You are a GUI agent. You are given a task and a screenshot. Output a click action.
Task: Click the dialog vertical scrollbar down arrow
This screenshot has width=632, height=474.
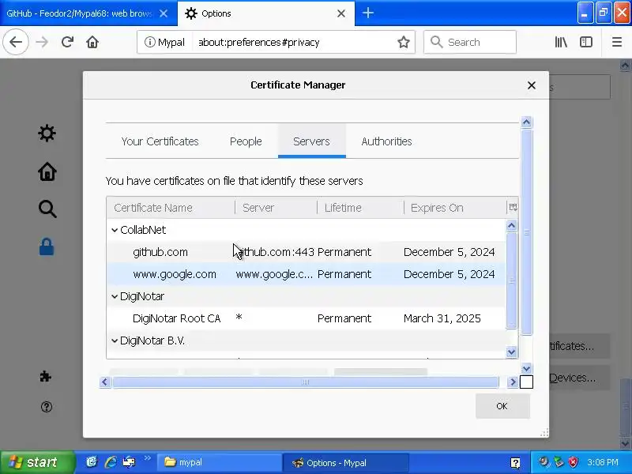(526, 368)
